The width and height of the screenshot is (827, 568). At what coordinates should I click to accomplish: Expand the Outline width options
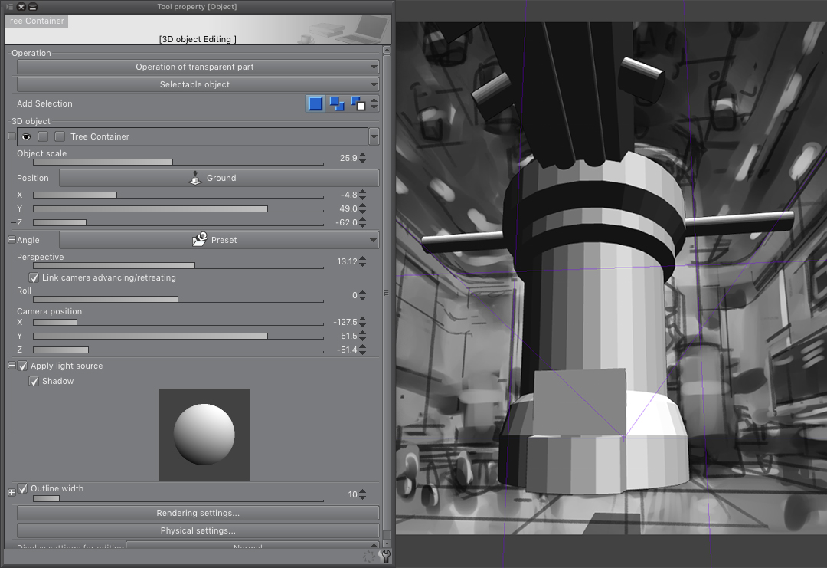11,492
